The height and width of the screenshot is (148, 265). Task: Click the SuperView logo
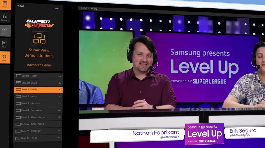pyautogui.click(x=39, y=24)
